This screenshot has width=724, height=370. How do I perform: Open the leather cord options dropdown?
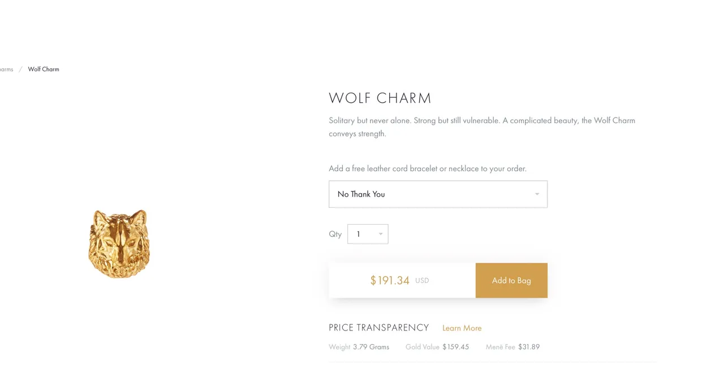coord(438,194)
